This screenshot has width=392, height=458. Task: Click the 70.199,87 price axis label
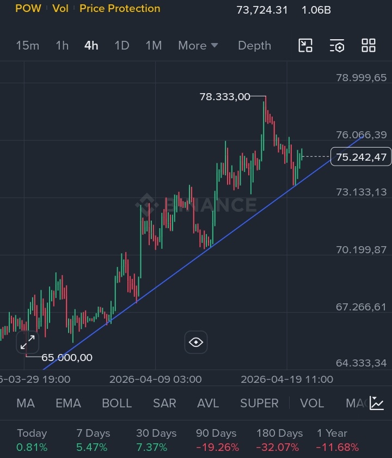coord(361,250)
